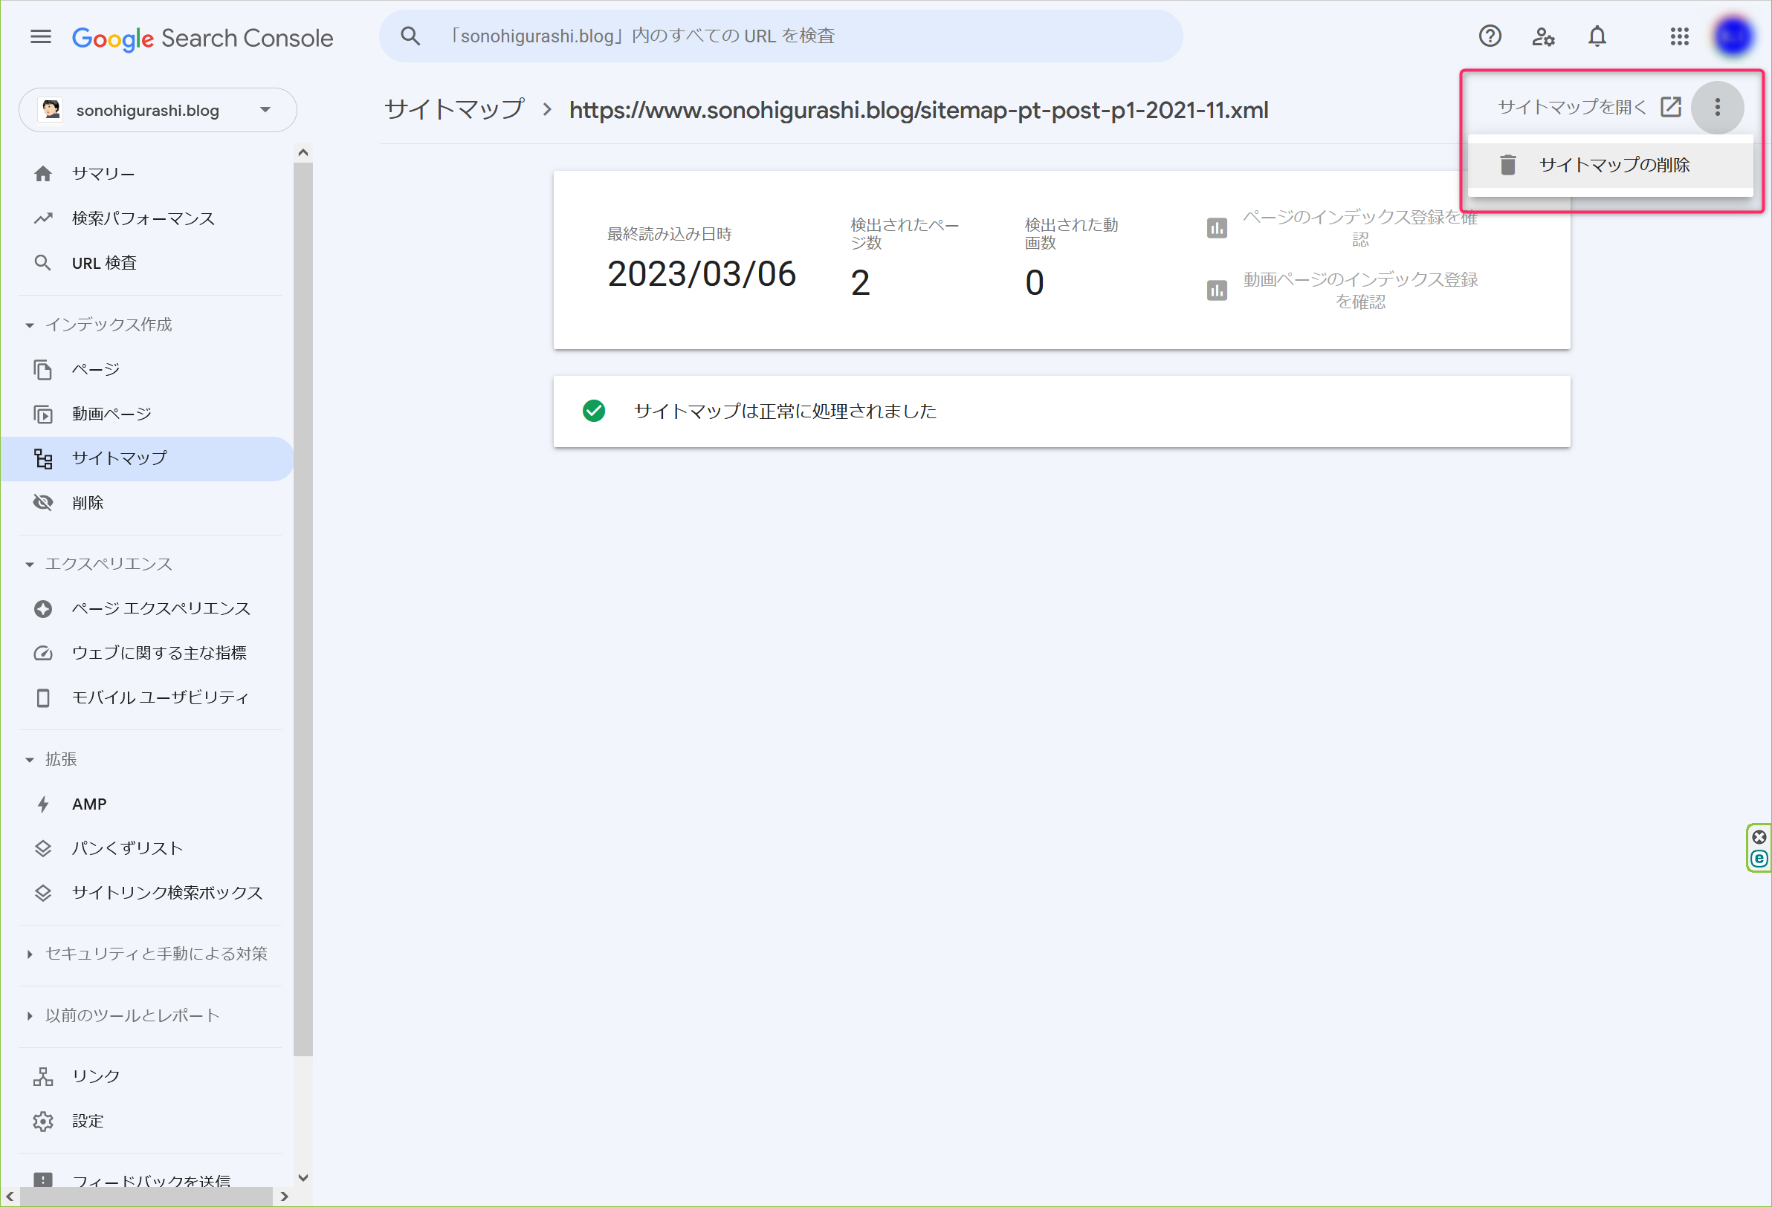Open the account avatar menu

1733,36
